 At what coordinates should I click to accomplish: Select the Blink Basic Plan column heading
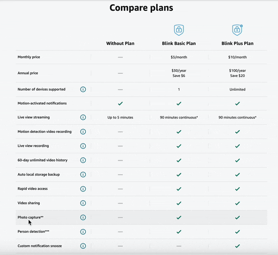[179, 44]
